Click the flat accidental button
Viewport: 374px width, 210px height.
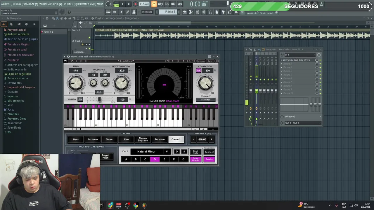177,152
